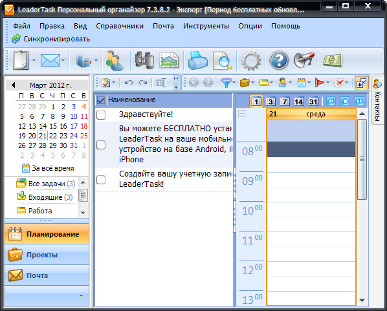The height and width of the screenshot is (311, 387).
Task: Expand the funnel filter dropdown arrow
Action: (x=234, y=82)
